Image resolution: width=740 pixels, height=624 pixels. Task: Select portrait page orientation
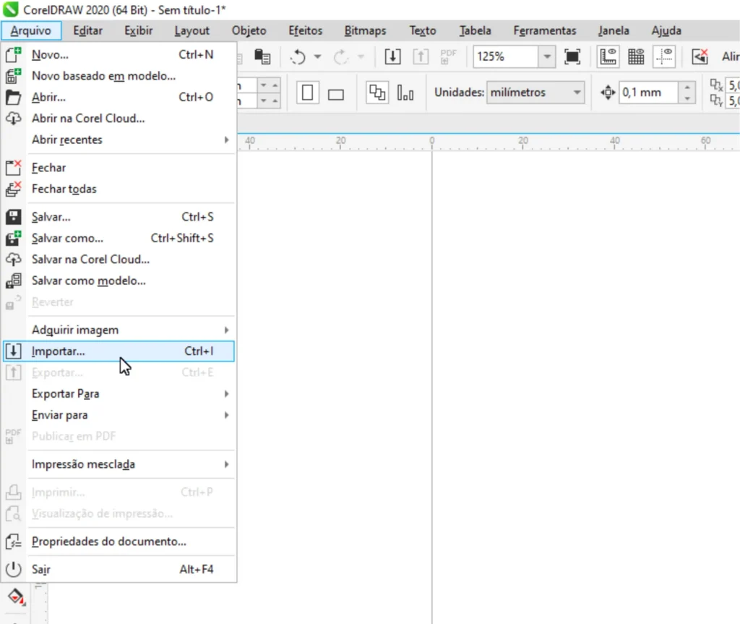tap(307, 93)
